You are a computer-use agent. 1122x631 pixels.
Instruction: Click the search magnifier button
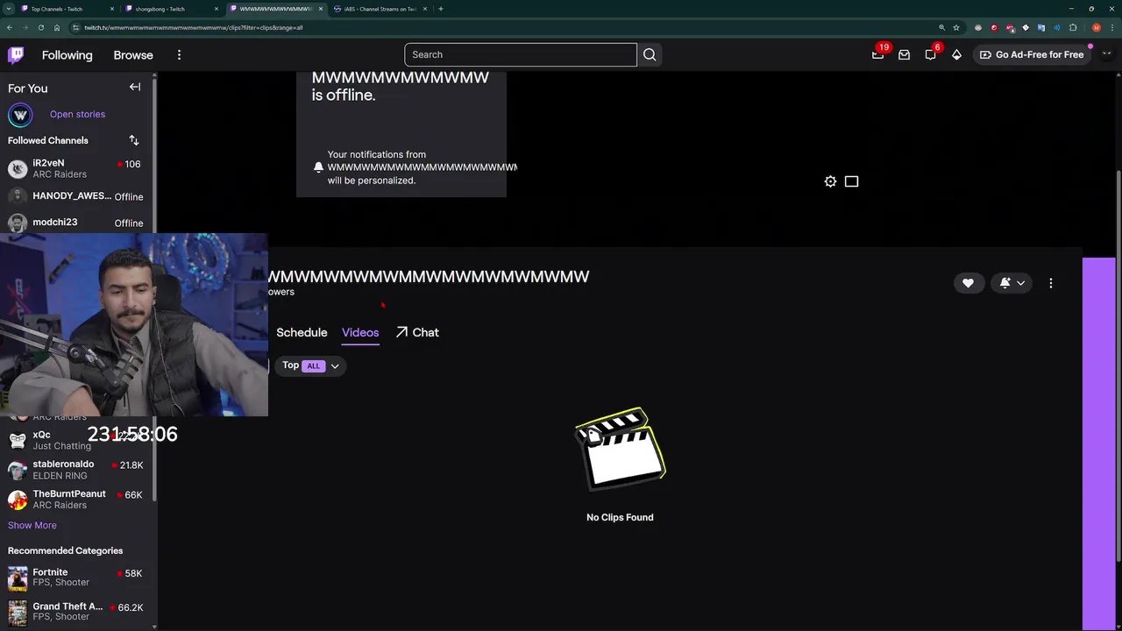(650, 54)
